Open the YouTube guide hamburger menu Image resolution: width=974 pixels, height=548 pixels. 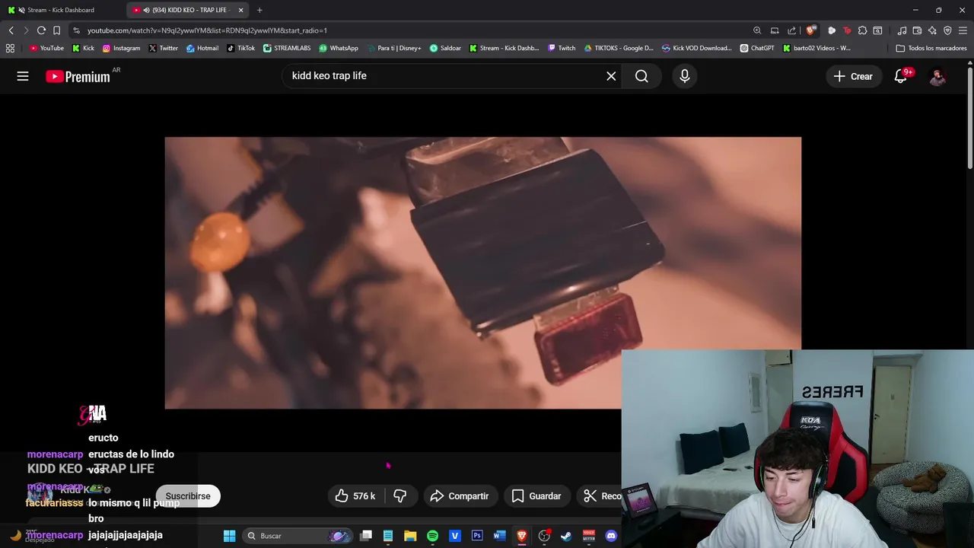[x=23, y=76]
